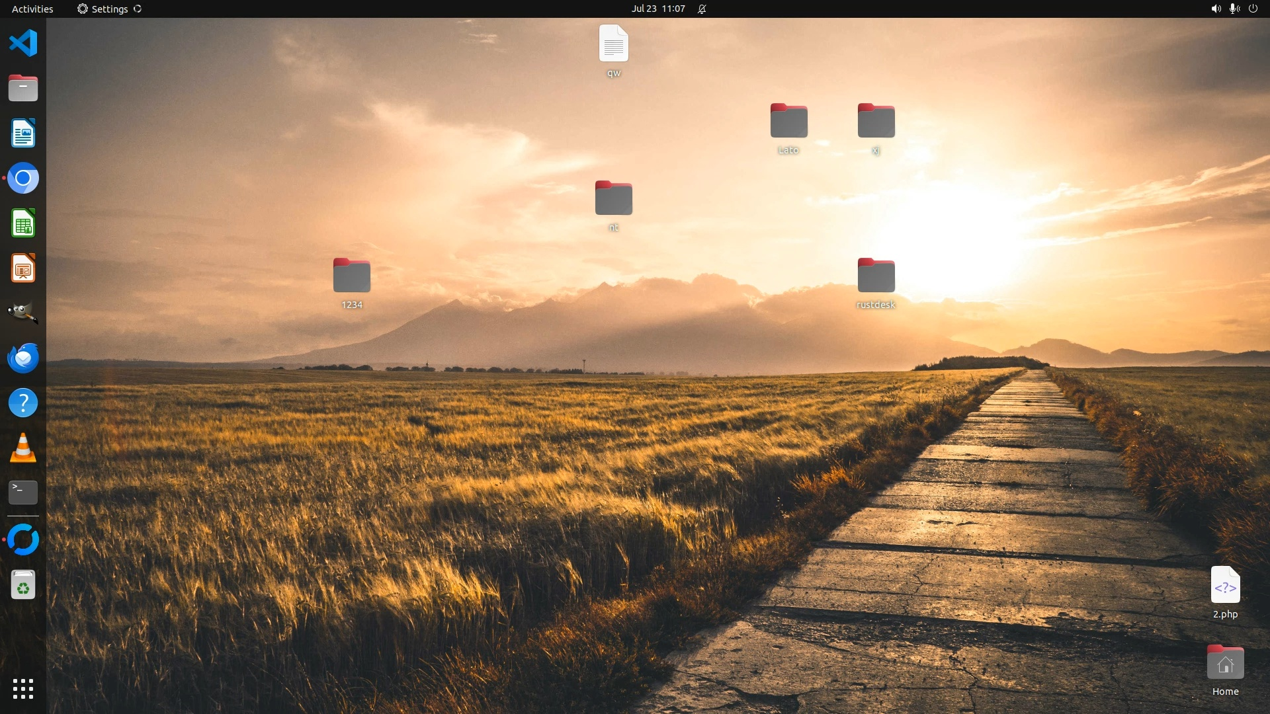Launch the Files manager dock icon

[23, 89]
